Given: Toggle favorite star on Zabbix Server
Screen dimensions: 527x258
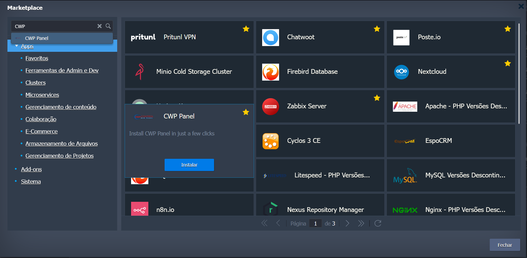Looking at the screenshot, I should coord(377,98).
